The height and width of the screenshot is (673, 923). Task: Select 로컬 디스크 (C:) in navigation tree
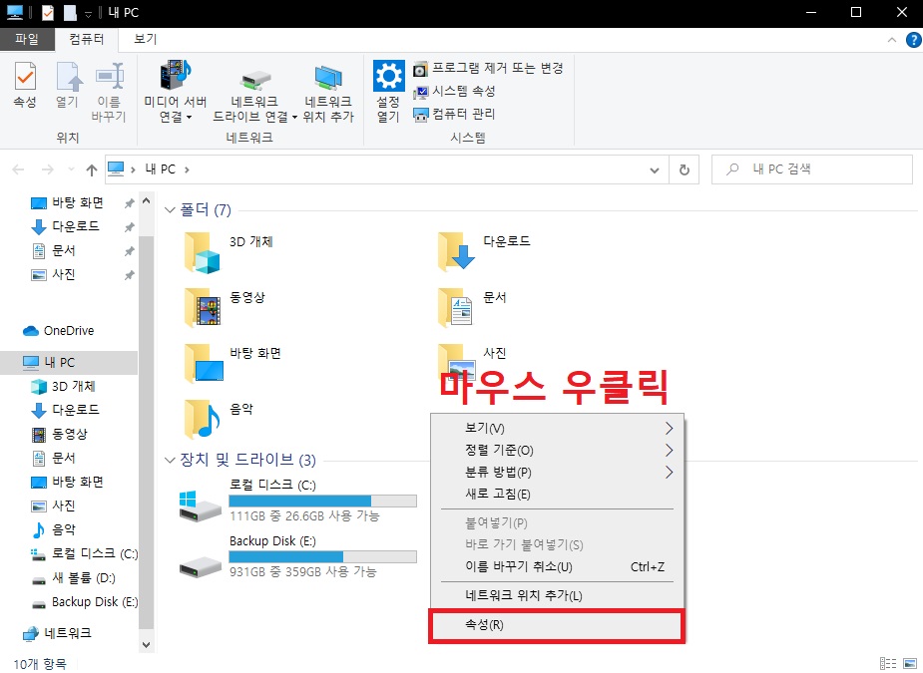coord(84,553)
